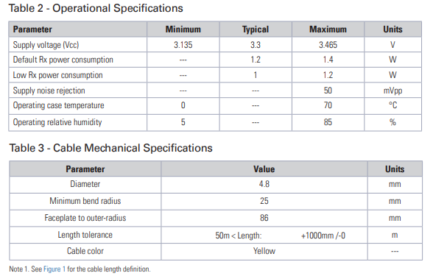Screen dimensions: 433x276
Task: Click the 3.135 minimum voltage value
Action: coord(183,45)
